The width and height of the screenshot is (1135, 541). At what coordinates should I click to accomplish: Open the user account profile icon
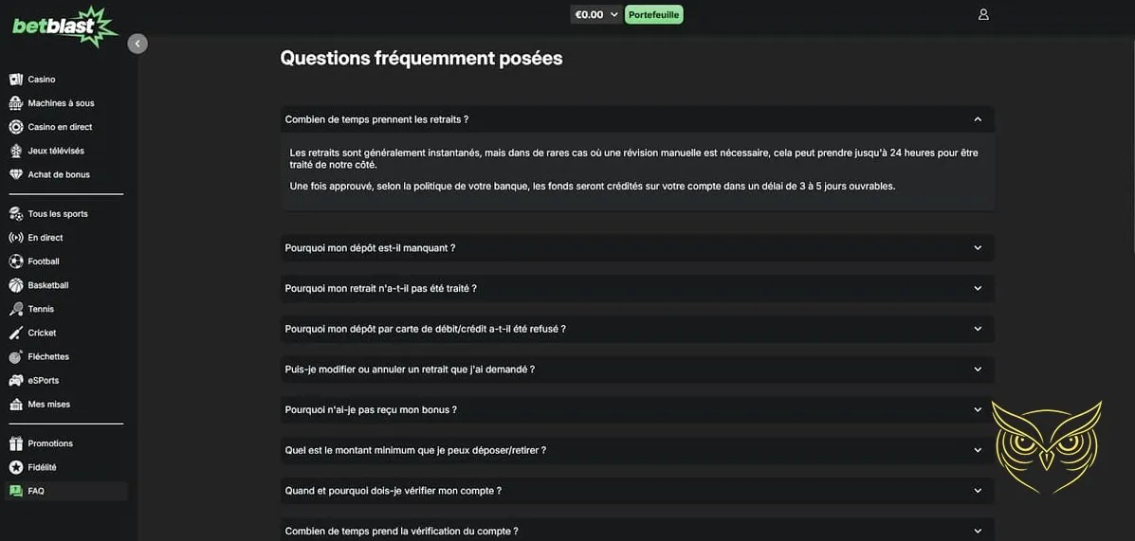coord(983,14)
